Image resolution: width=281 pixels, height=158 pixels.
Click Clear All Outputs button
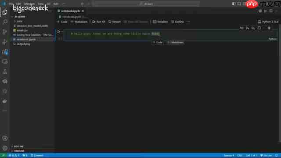tap(136, 22)
